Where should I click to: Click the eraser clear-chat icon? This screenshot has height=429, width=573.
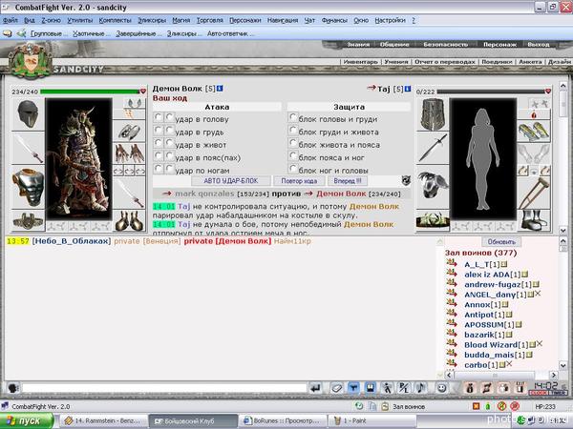[336, 388]
